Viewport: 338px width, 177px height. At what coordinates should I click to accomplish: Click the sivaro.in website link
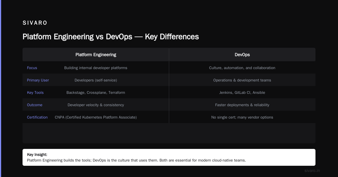tap(312, 171)
